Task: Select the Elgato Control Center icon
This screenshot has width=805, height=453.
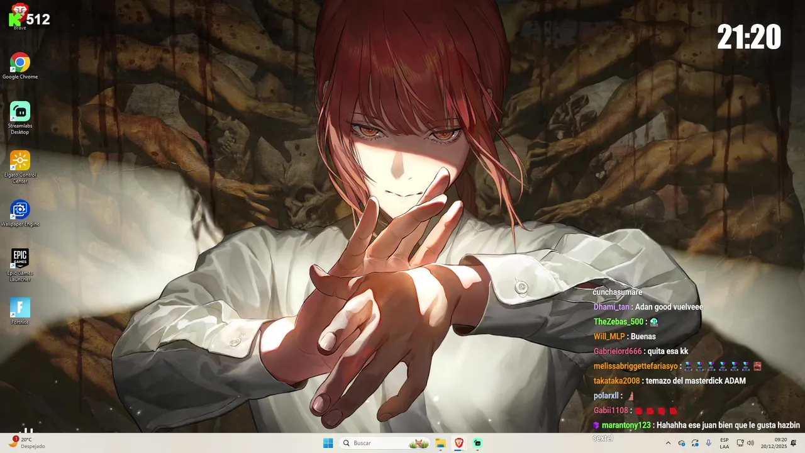Action: 20,167
